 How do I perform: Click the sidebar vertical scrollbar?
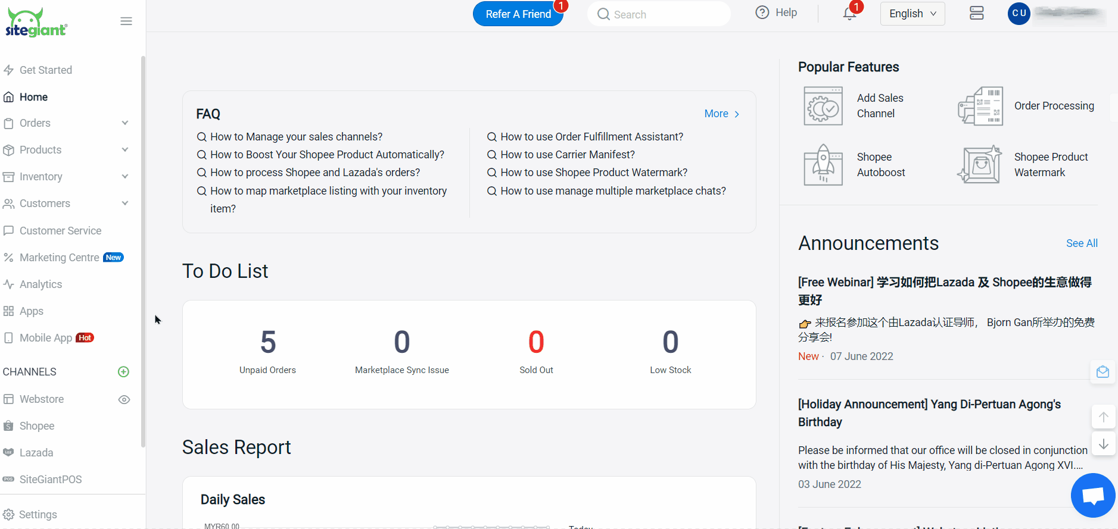coord(143,251)
